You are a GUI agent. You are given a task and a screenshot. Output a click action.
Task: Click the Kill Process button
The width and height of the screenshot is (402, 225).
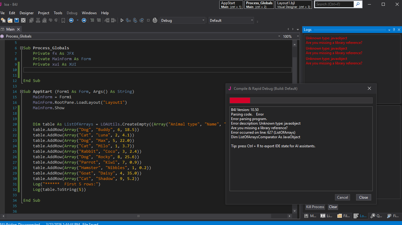315,207
